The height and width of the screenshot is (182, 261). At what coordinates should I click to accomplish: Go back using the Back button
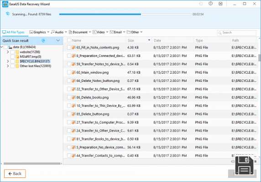(x=15, y=173)
